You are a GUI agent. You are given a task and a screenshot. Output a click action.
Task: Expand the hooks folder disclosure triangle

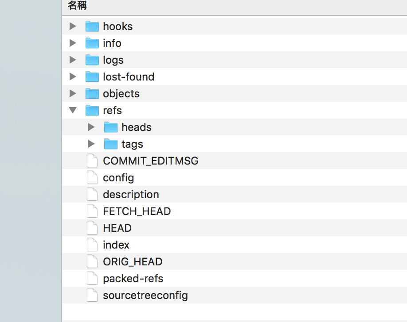coord(72,26)
